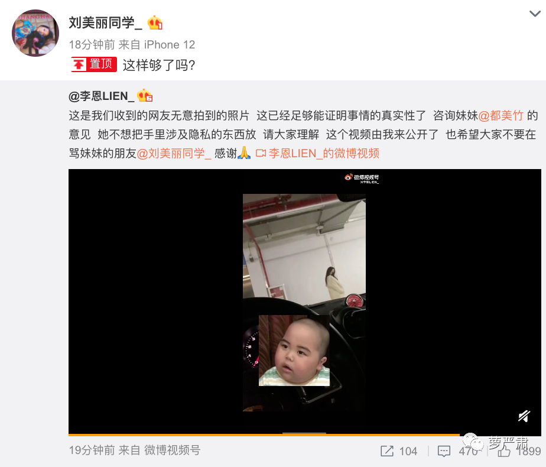Viewport: 546px width, 467px height.
Task: Click the 微博视频号 watermark logo
Action: (x=362, y=179)
